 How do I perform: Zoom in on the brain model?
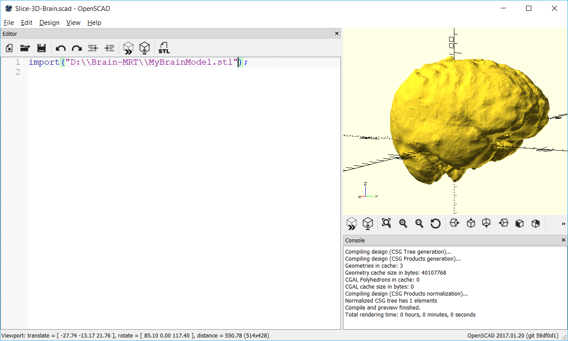pos(403,224)
